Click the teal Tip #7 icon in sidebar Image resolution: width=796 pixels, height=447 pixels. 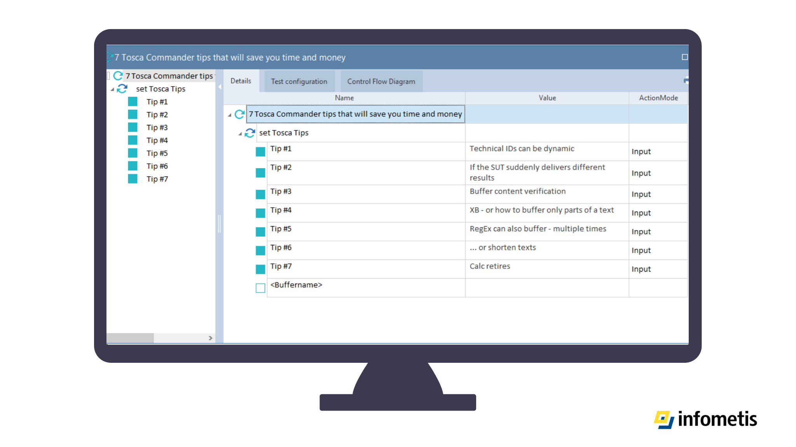[x=133, y=179]
